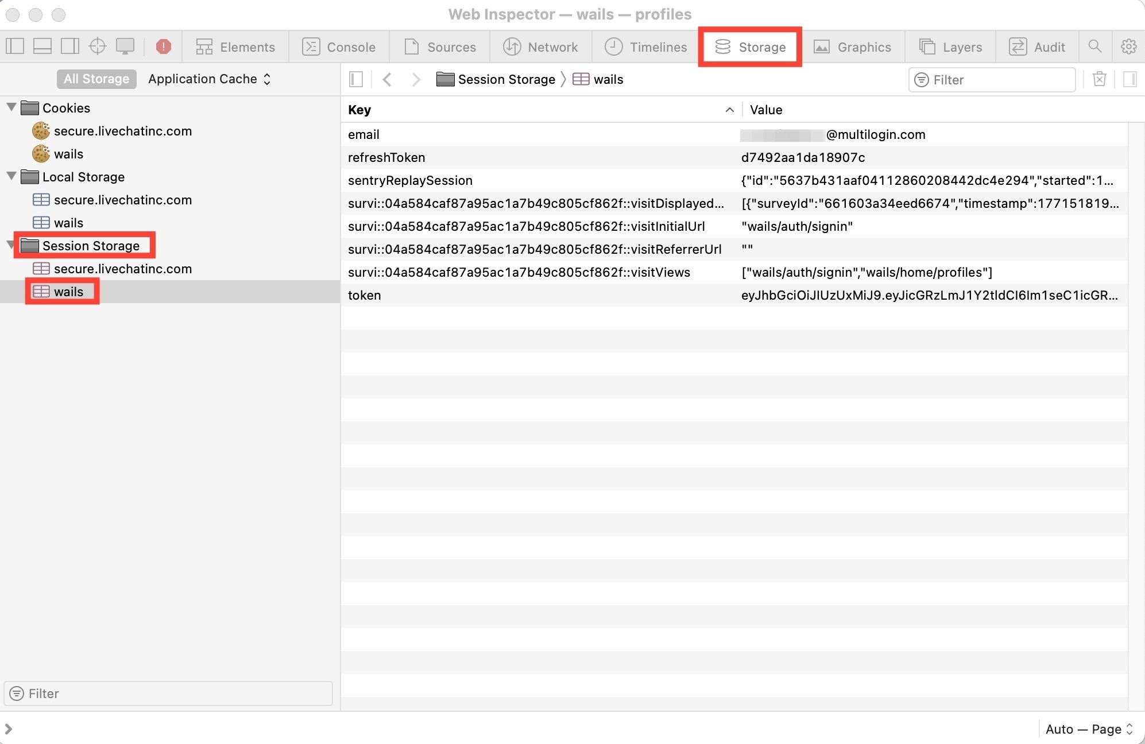The height and width of the screenshot is (744, 1145).
Task: Toggle the content navigation sidebar left of breadcrumbs
Action: click(x=355, y=79)
